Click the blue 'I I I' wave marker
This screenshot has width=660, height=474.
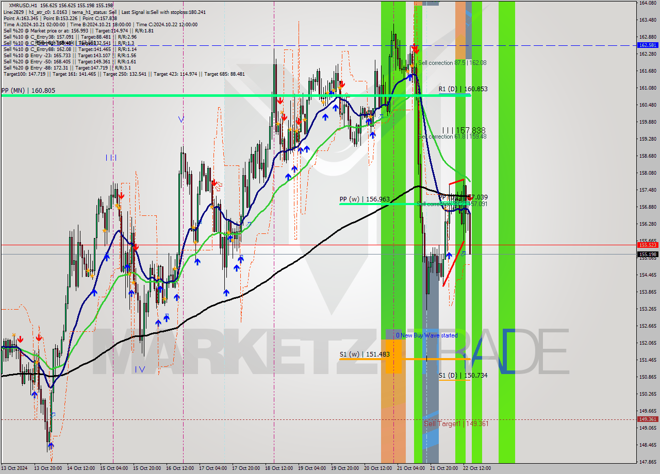(x=111, y=158)
